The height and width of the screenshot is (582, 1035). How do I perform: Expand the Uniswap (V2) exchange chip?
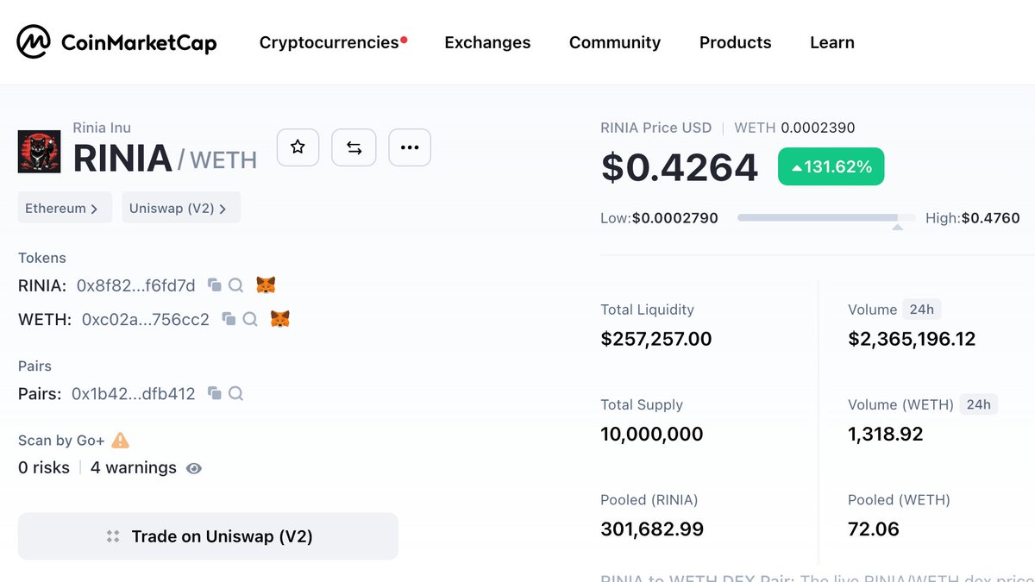(181, 208)
